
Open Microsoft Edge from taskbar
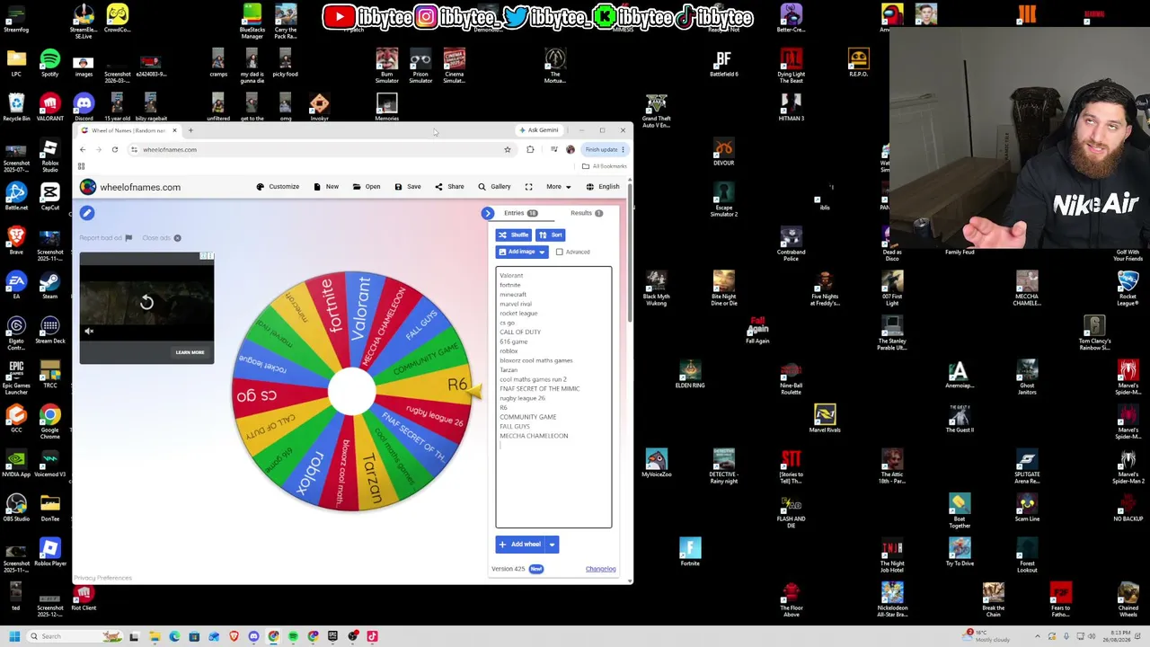coord(174,636)
